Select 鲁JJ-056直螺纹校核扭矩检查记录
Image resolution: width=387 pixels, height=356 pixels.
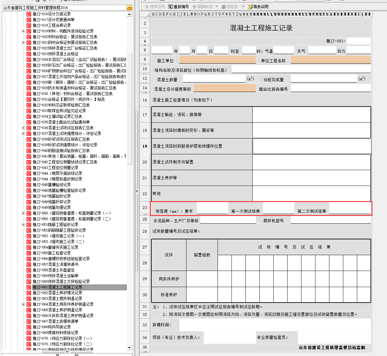click(x=61, y=259)
